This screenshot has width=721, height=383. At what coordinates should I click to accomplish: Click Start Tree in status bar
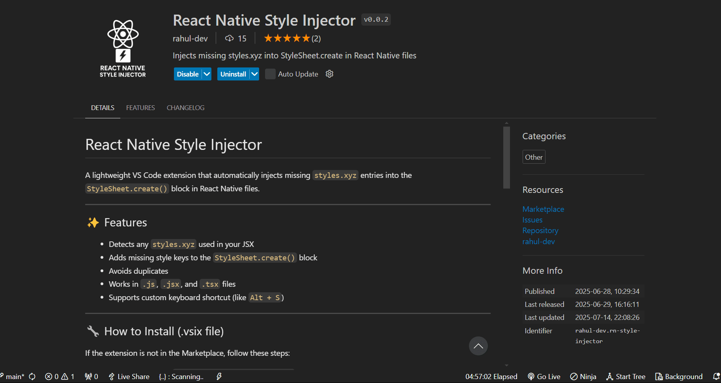click(x=626, y=377)
